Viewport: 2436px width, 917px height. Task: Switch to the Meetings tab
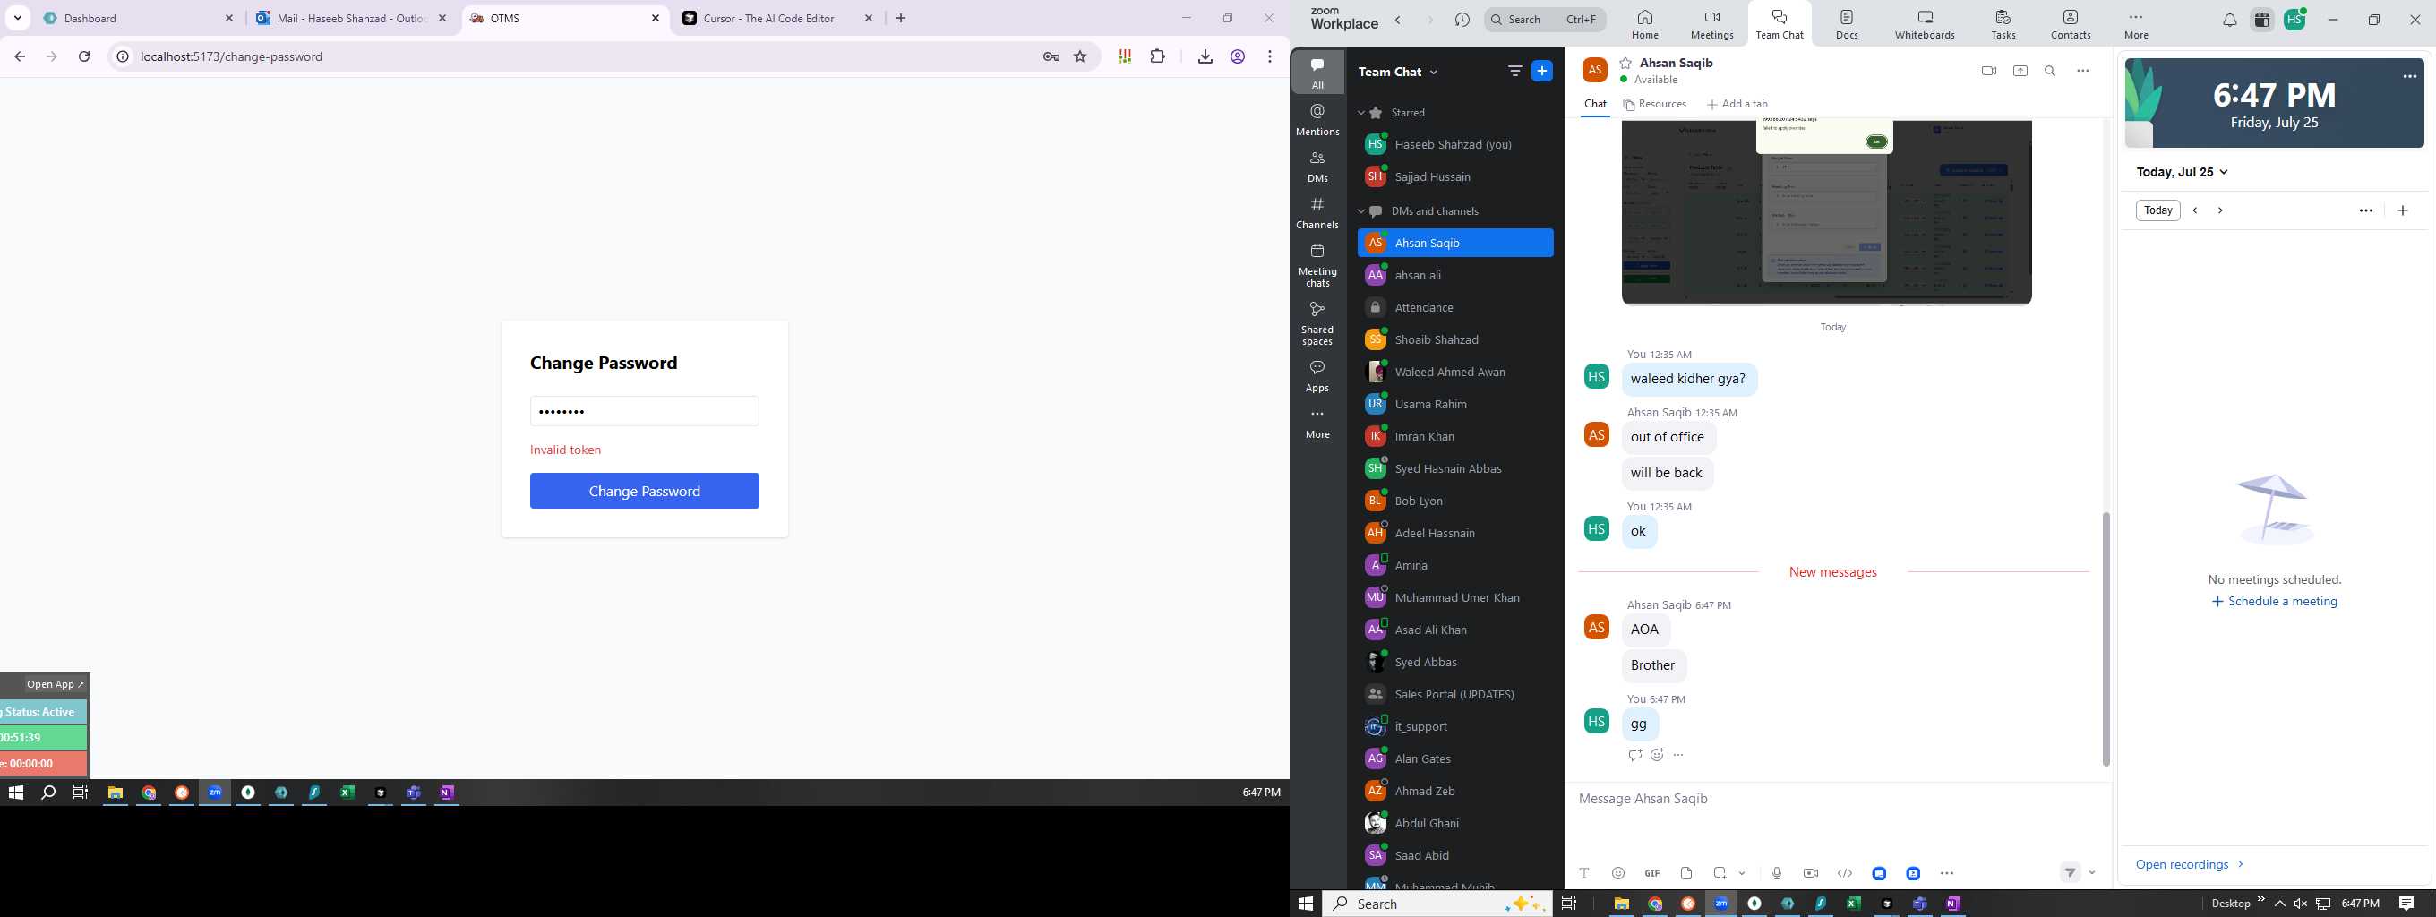1711,23
